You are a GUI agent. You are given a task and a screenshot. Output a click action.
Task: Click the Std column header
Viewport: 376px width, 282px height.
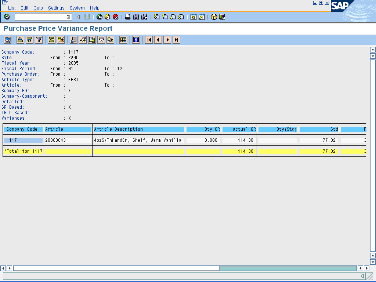coord(319,129)
